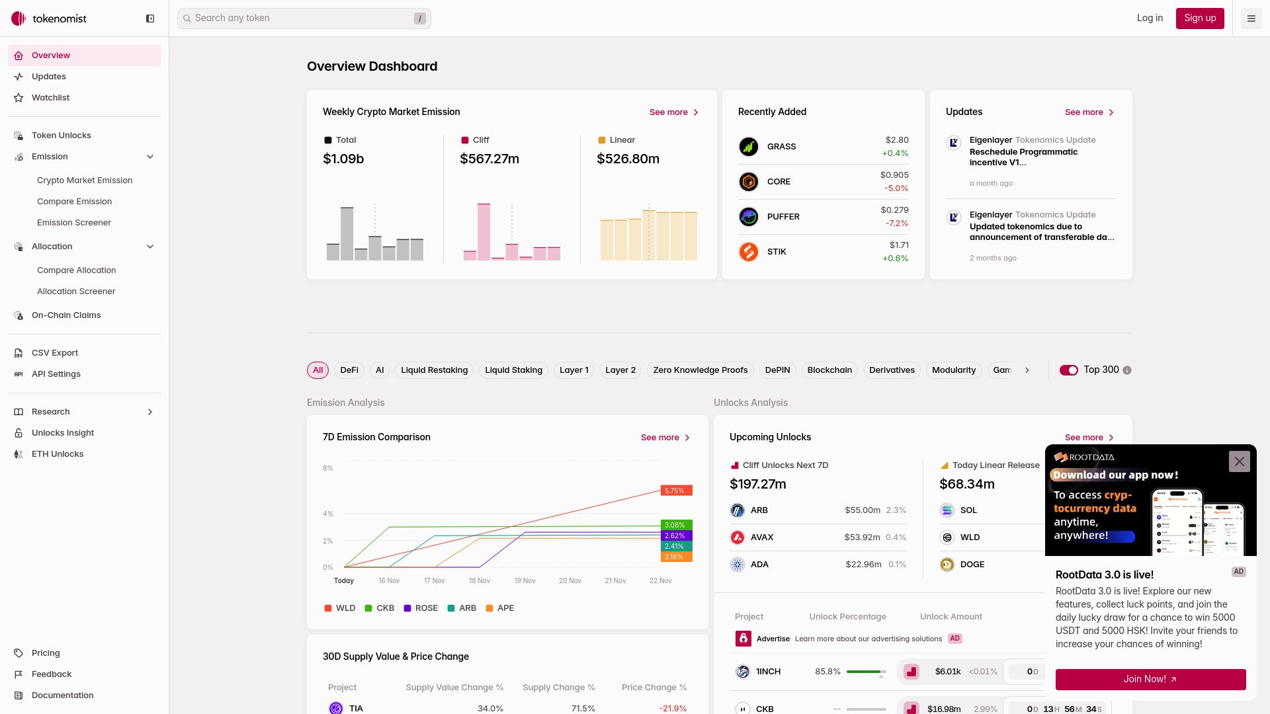Click the PUFFER token icon
The height and width of the screenshot is (714, 1270).
pos(749,217)
